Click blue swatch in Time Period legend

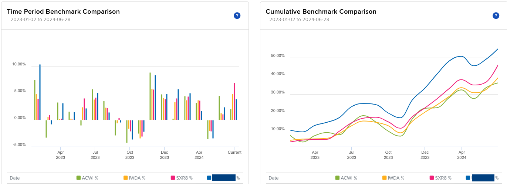coord(209,178)
